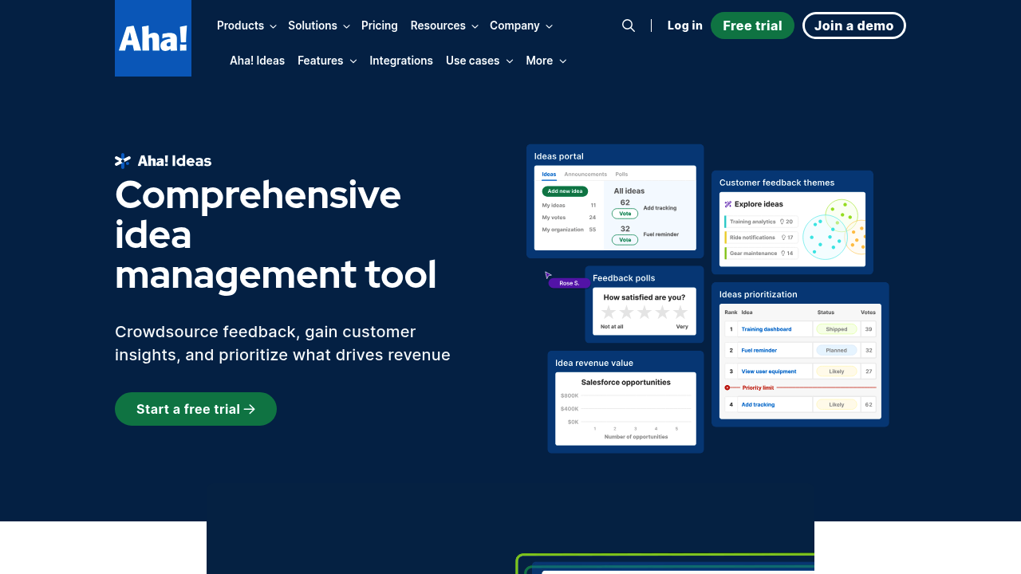The width and height of the screenshot is (1021, 574).
Task: Expand the Use cases menu
Action: [x=479, y=61]
